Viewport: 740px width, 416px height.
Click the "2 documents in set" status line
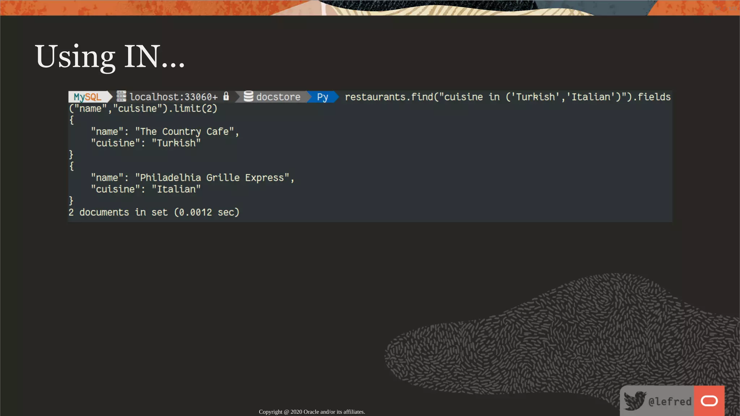[154, 212]
